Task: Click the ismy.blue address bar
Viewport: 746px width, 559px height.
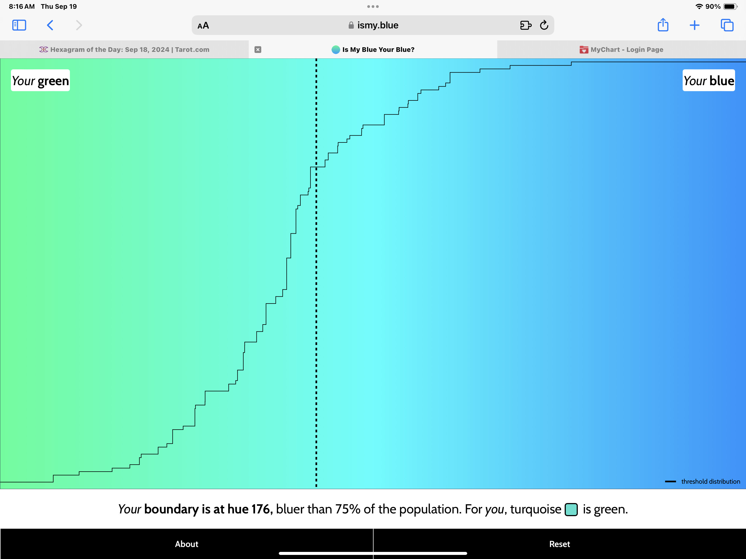Action: 373,25
